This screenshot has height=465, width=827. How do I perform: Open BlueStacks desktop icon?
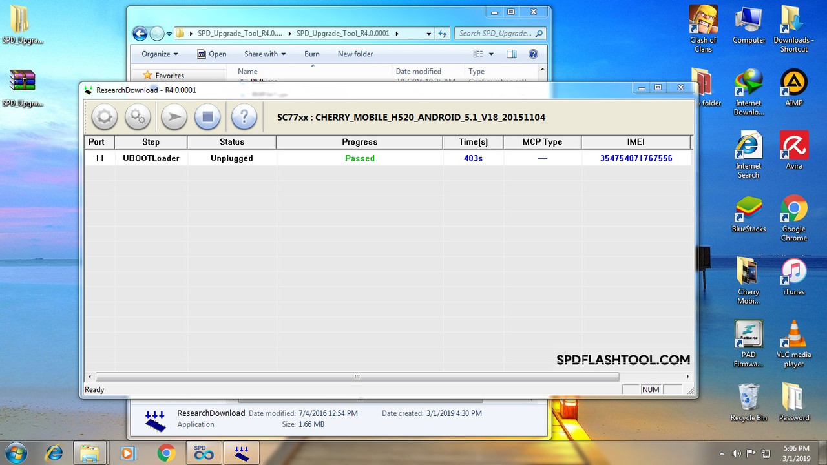click(749, 214)
